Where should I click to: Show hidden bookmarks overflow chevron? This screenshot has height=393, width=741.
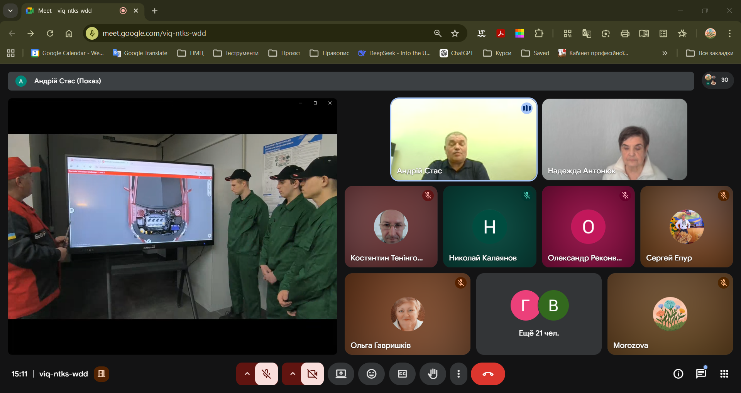[x=665, y=53]
